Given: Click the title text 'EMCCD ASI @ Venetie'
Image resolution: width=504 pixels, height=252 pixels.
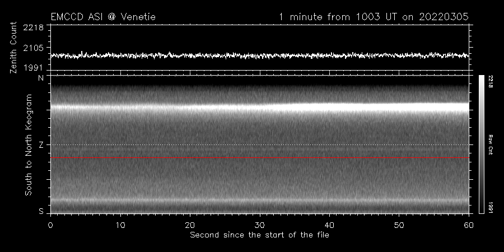Looking at the screenshot, I should pos(103,17).
